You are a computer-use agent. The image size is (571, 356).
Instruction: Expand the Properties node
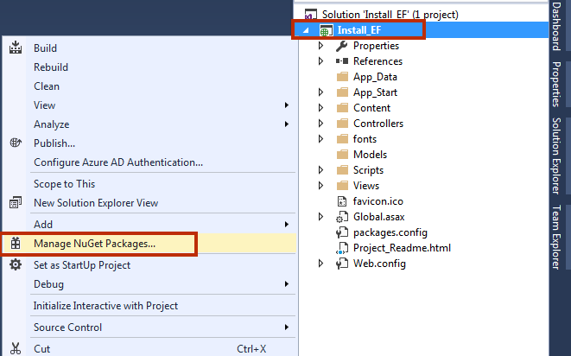click(320, 46)
